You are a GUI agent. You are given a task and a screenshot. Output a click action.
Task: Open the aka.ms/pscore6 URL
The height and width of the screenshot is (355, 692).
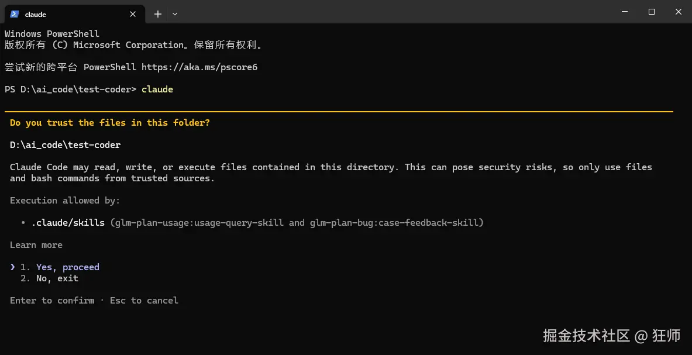199,67
